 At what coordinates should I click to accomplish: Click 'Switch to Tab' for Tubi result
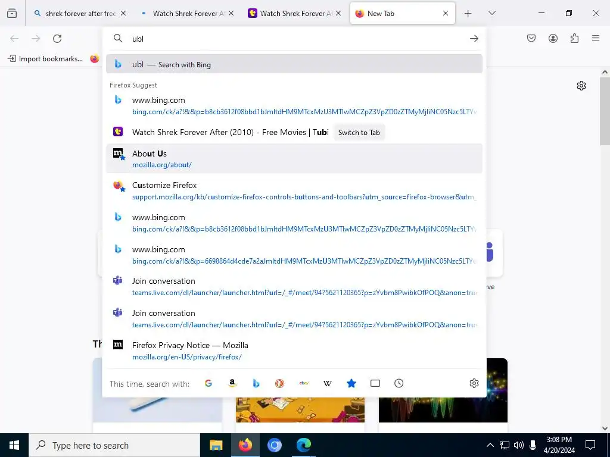(x=359, y=133)
